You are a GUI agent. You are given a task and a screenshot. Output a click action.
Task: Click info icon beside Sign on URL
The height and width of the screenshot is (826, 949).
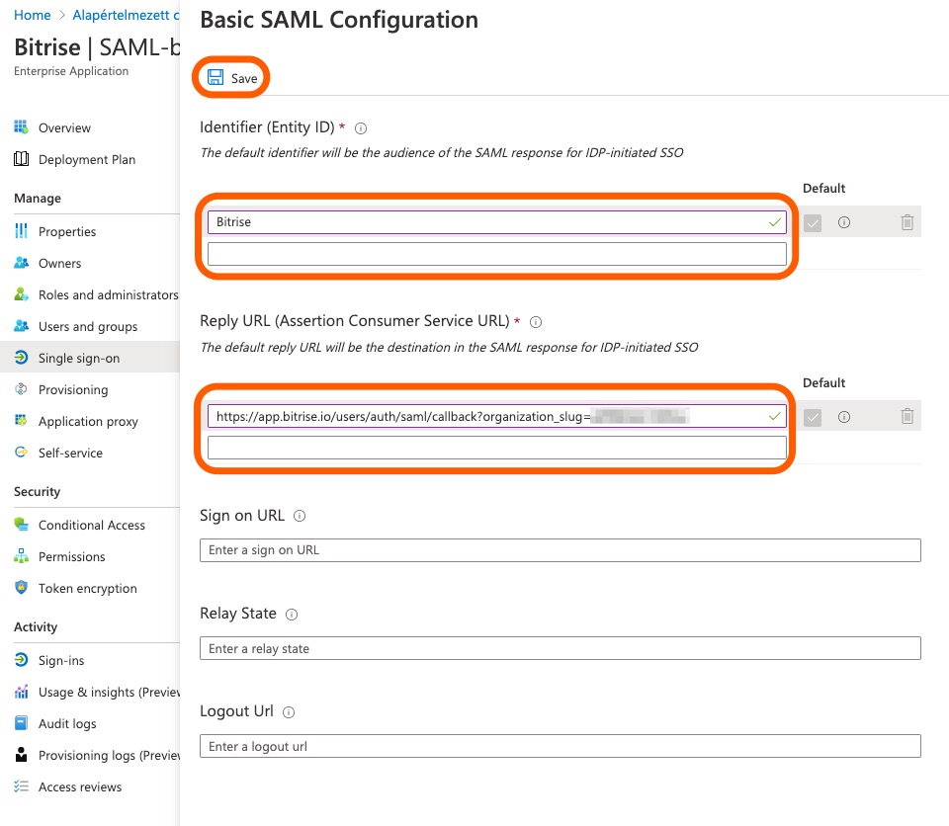300,516
